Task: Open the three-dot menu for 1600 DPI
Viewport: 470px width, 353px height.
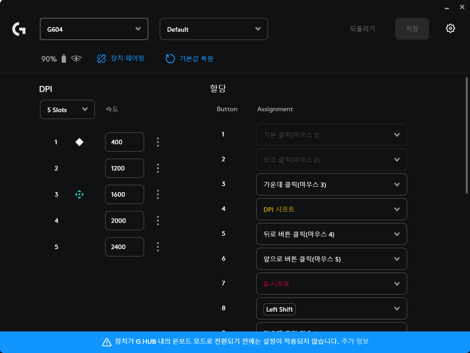Action: click(157, 194)
